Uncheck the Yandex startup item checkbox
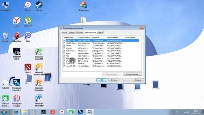 click(64, 46)
